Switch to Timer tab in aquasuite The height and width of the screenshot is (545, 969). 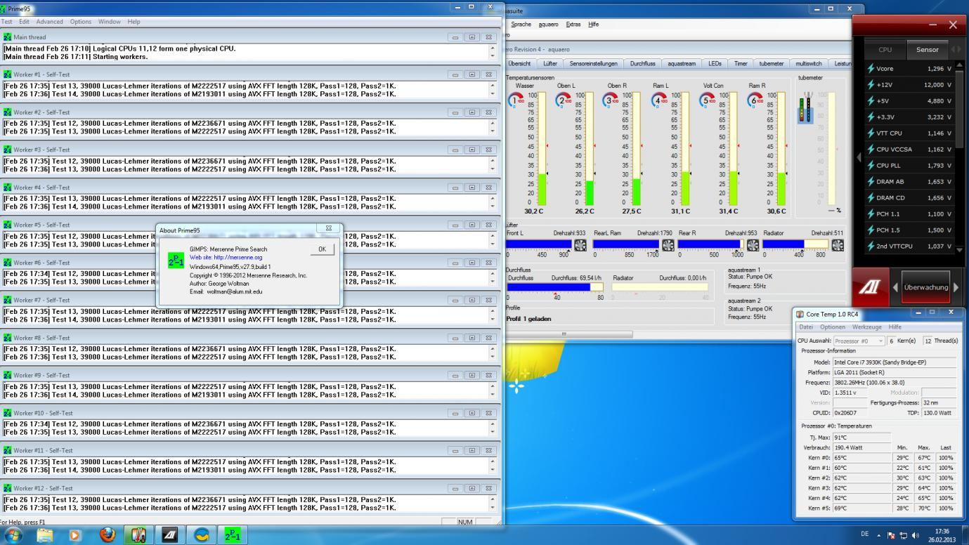coord(741,63)
